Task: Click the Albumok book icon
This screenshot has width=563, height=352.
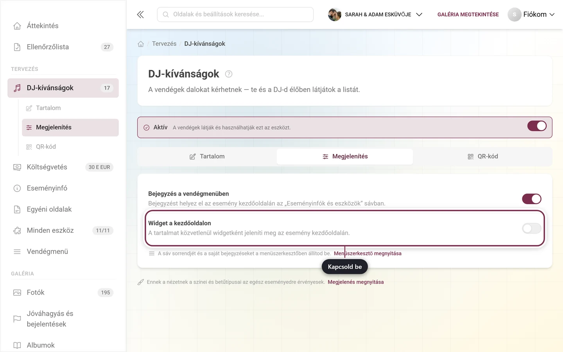Action: pos(17,345)
